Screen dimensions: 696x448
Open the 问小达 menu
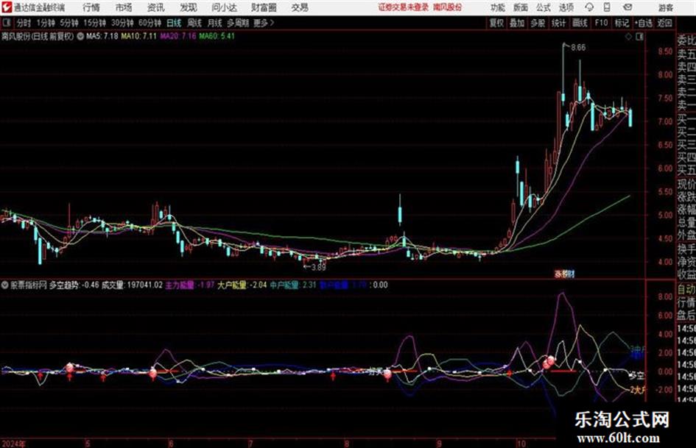[224, 7]
